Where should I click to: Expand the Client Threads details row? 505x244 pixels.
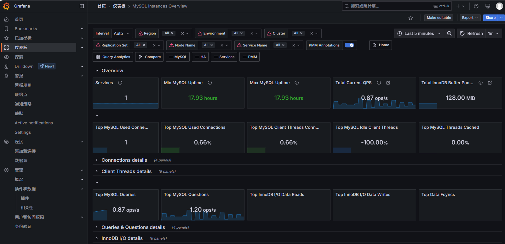(97, 171)
